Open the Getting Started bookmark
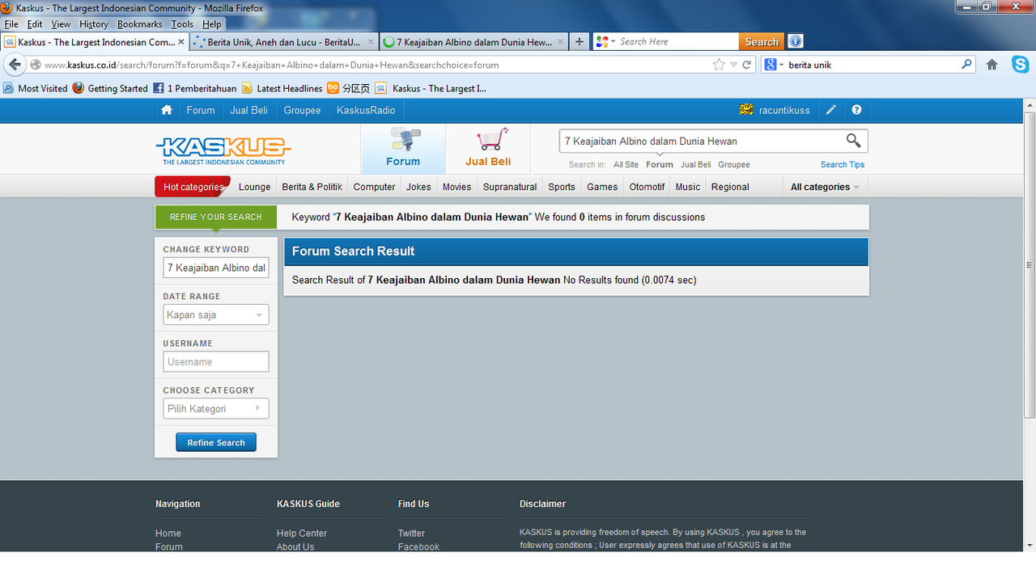1036x582 pixels. pyautogui.click(x=110, y=88)
